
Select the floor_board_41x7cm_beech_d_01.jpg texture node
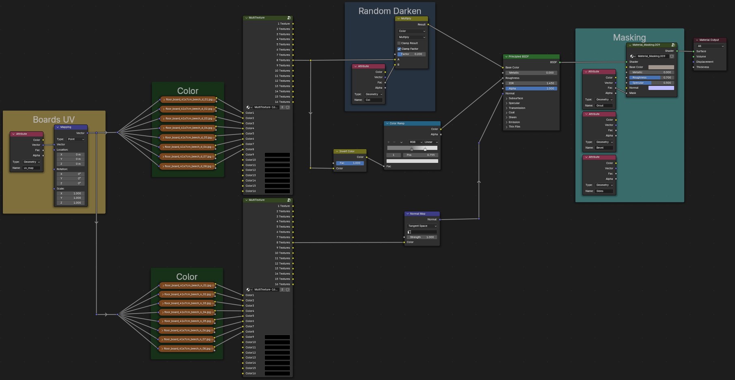(188, 100)
